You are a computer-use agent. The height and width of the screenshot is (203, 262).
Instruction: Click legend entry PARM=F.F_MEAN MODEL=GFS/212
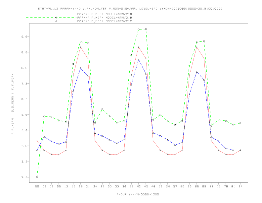(105, 21)
